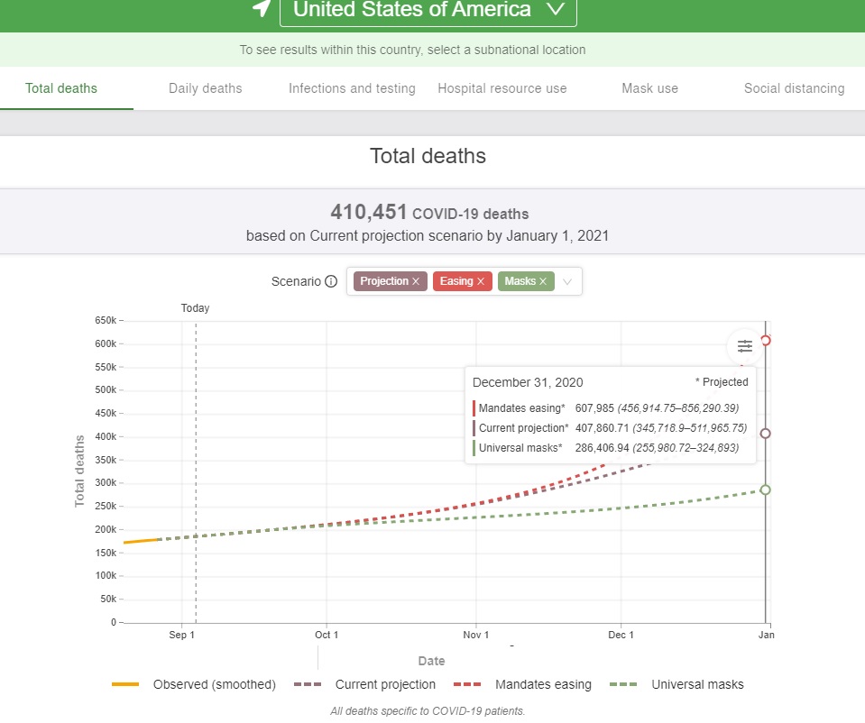Toggle Universal masks legend series
This screenshot has width=865, height=723.
click(677, 684)
